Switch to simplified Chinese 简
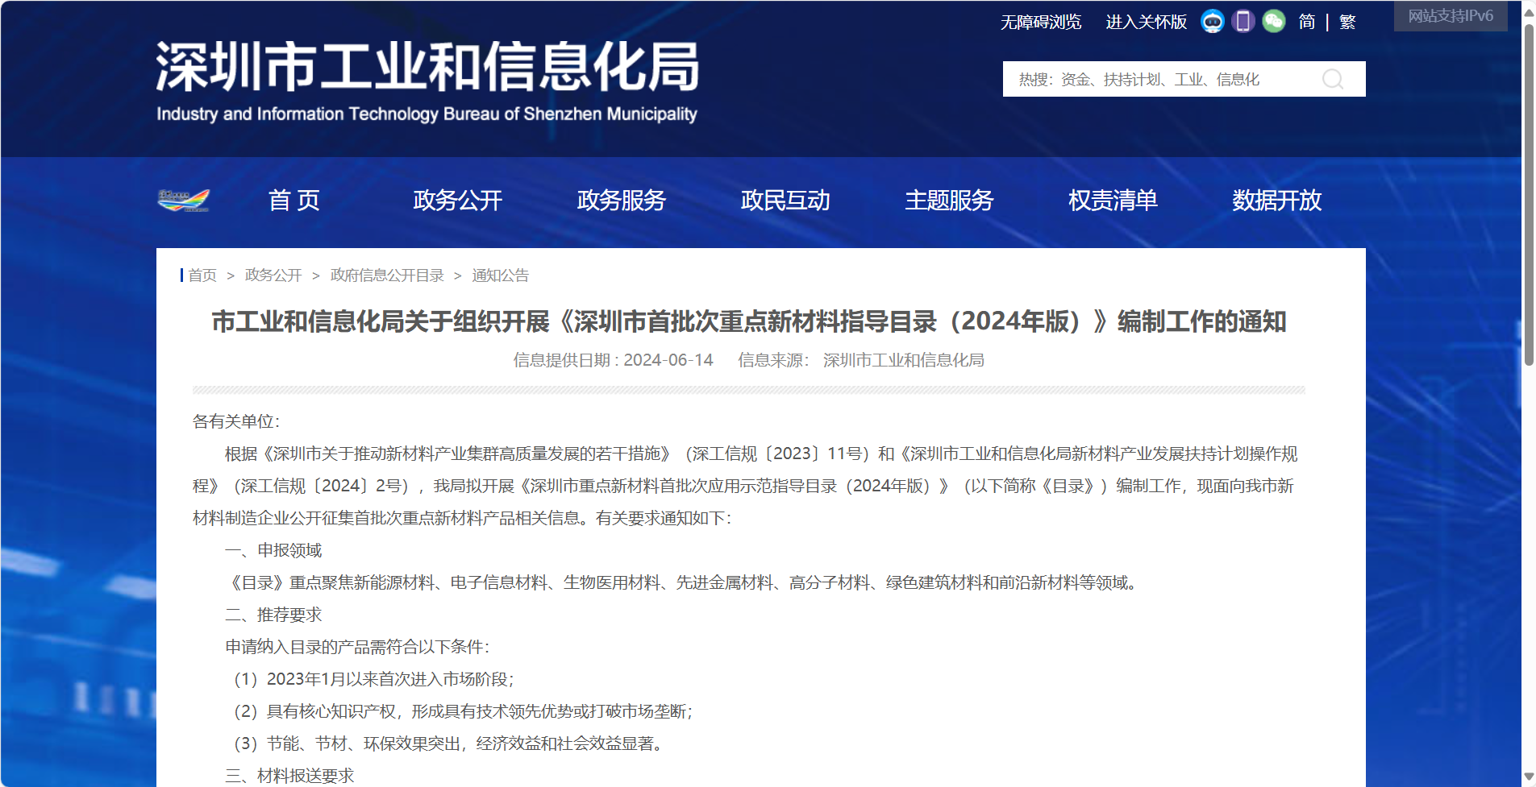 point(1307,22)
